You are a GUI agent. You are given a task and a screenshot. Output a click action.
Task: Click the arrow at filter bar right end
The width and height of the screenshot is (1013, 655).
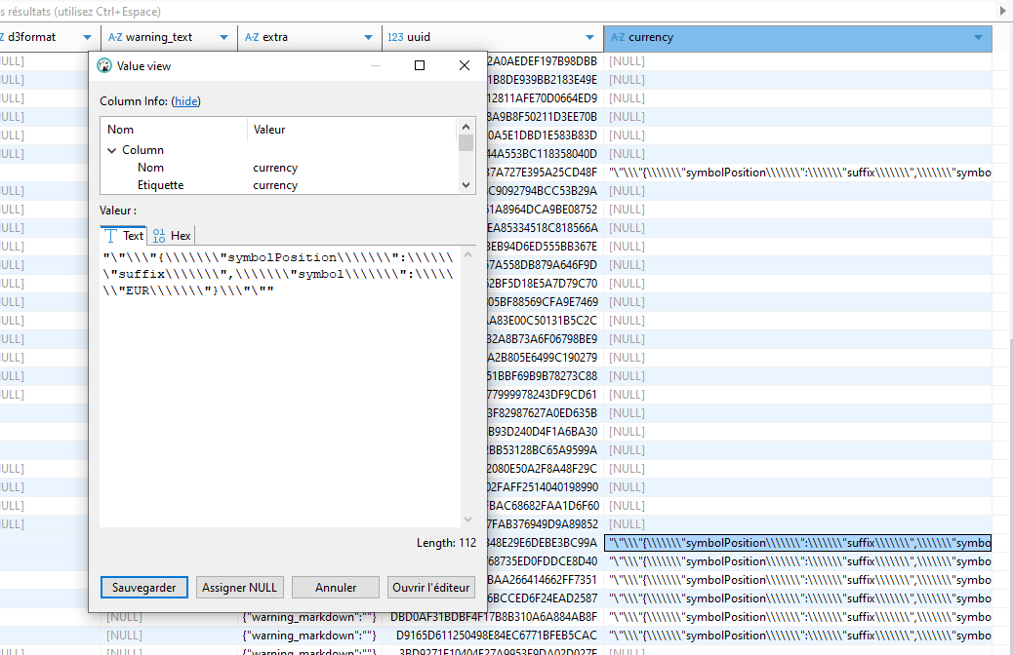pos(1003,11)
